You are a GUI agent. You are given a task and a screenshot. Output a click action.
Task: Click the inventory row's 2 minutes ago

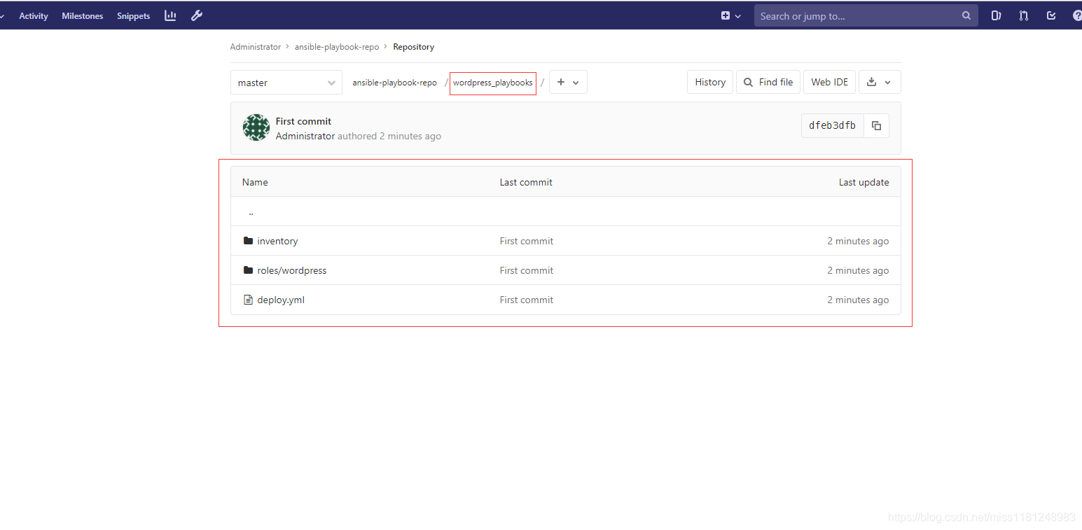point(858,241)
